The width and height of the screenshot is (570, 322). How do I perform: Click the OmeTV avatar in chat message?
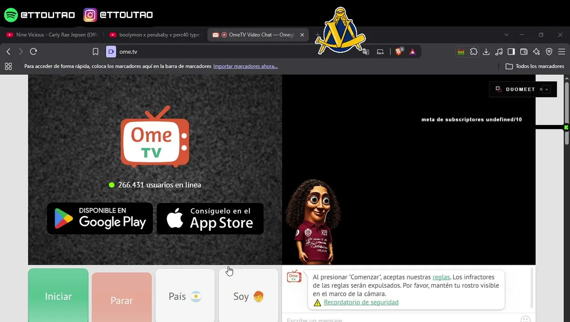294,276
